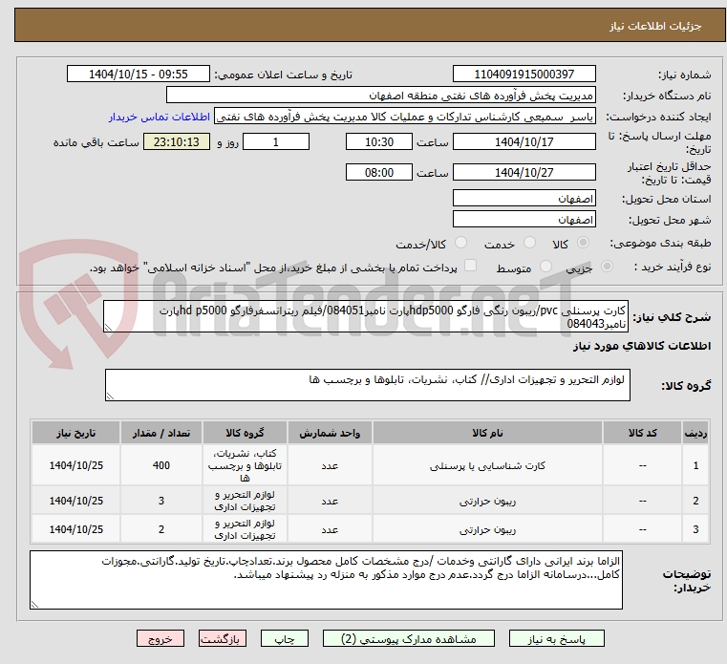Image resolution: width=727 pixels, height=664 pixels.
Task: Click the گروه کالا textarea
Action: [x=367, y=385]
